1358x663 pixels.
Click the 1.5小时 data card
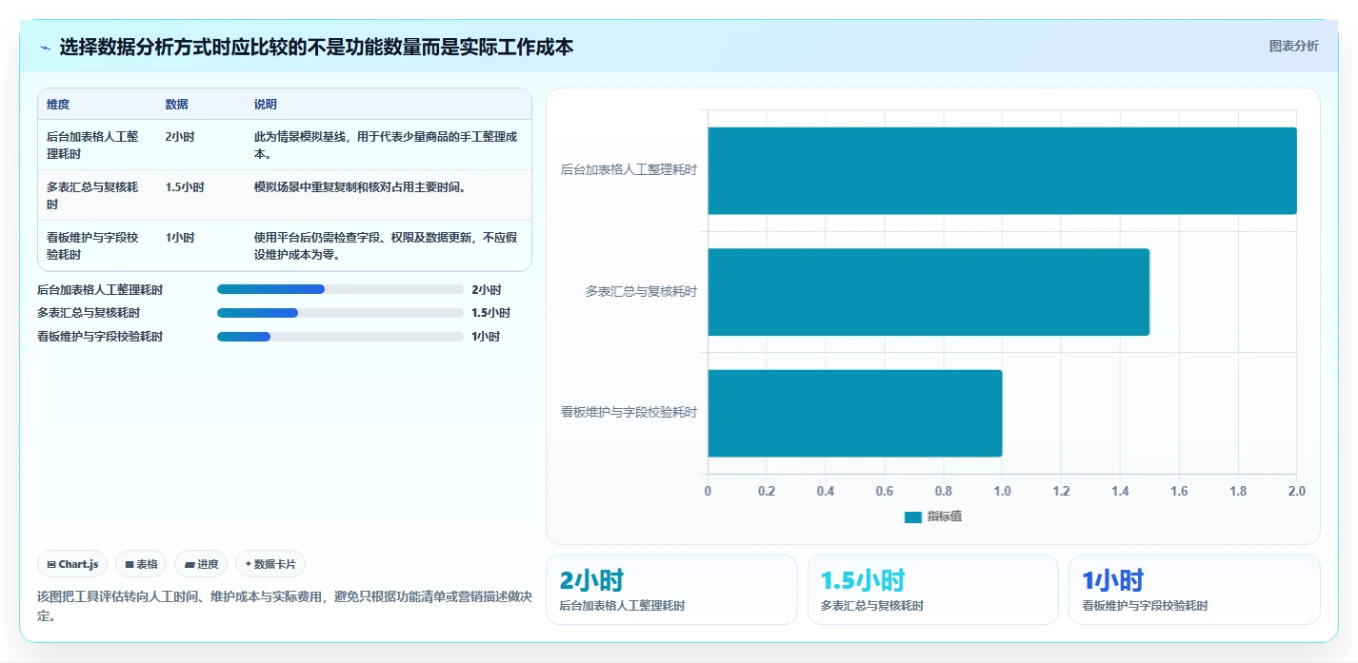click(933, 590)
